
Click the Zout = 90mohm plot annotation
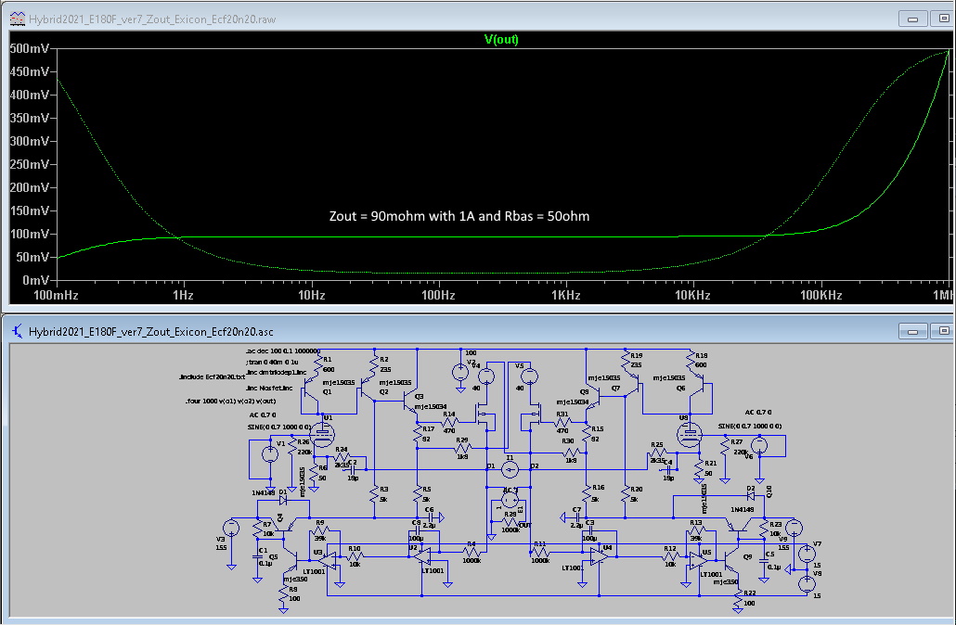coord(459,216)
